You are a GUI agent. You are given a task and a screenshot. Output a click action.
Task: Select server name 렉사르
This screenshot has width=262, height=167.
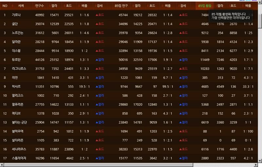(x=16, y=86)
